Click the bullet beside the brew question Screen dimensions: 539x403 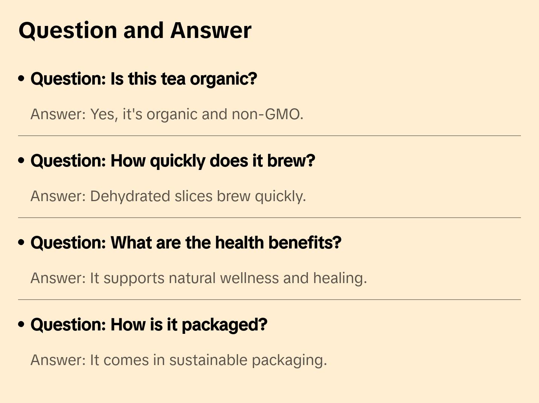click(x=21, y=161)
